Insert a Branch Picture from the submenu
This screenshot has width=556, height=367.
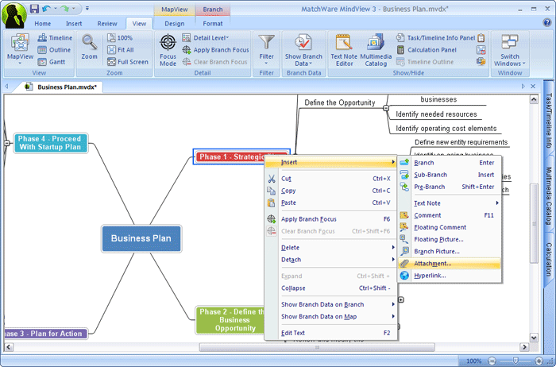click(450, 251)
